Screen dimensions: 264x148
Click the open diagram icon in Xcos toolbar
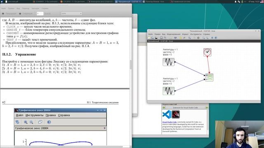point(153,38)
